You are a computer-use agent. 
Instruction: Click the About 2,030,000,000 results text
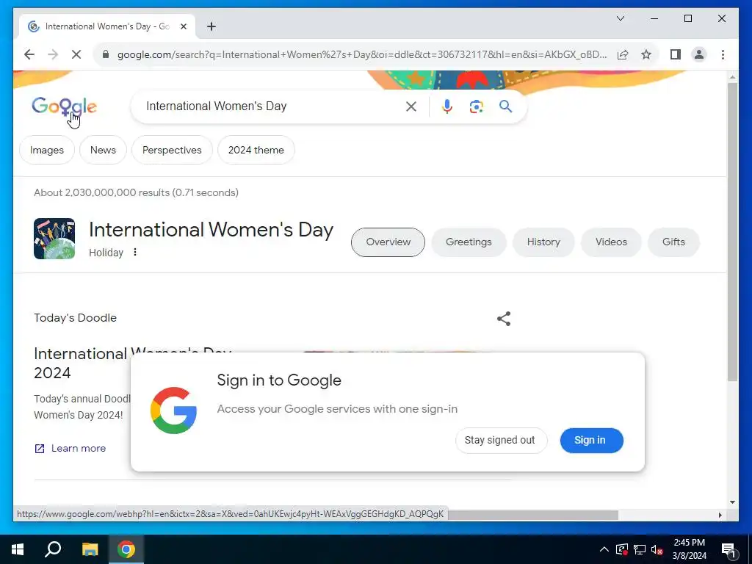coord(136,193)
